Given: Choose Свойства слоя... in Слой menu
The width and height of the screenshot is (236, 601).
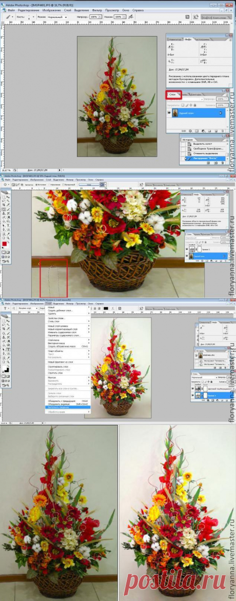Looking at the screenshot, I should (56, 318).
